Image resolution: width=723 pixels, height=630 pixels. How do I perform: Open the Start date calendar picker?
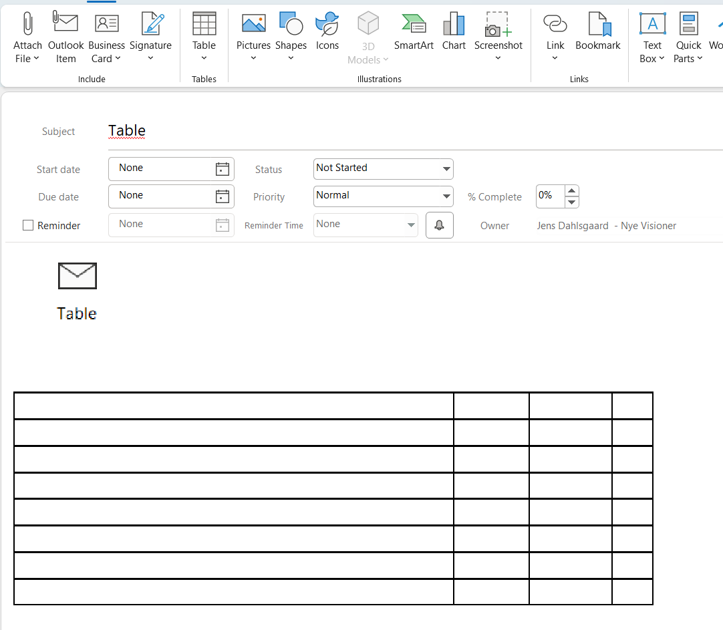[x=223, y=169]
